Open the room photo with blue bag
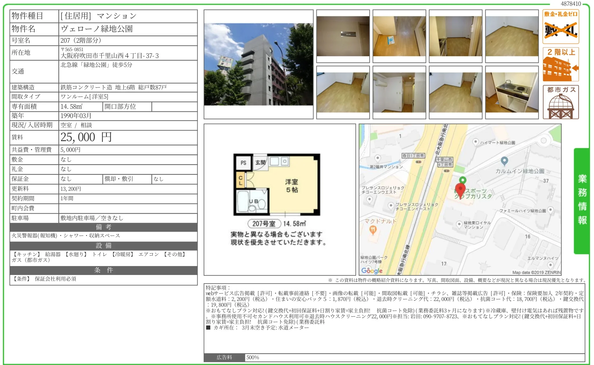The width and height of the screenshot is (594, 365). tap(399, 36)
